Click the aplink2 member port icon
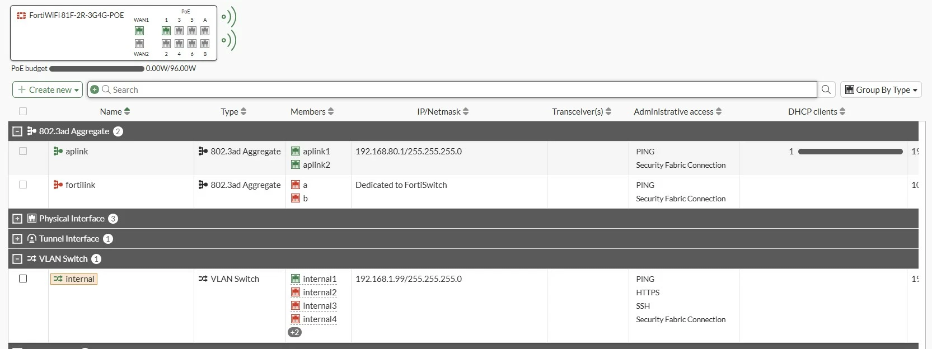932x349 pixels. (x=296, y=165)
